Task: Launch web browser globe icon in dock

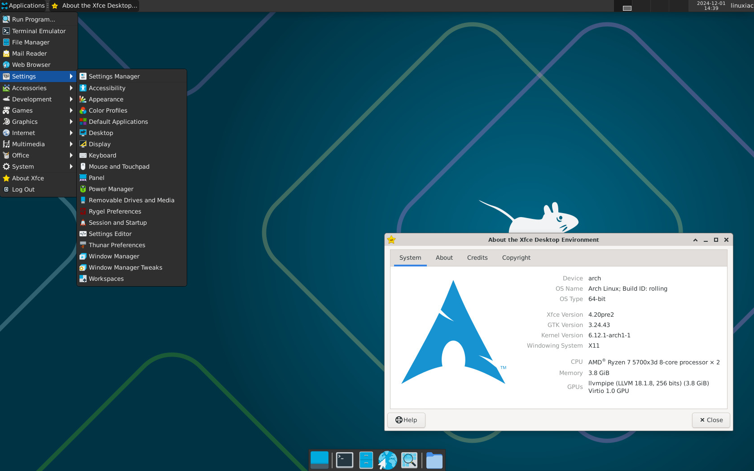Action: click(x=387, y=460)
